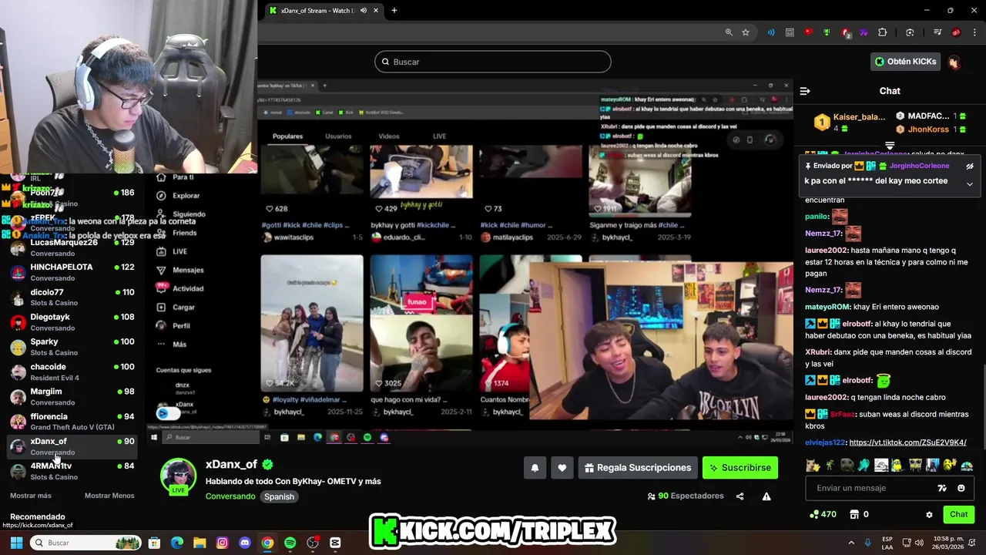Click the 7TV extension icon in toolbar

pos(864,32)
